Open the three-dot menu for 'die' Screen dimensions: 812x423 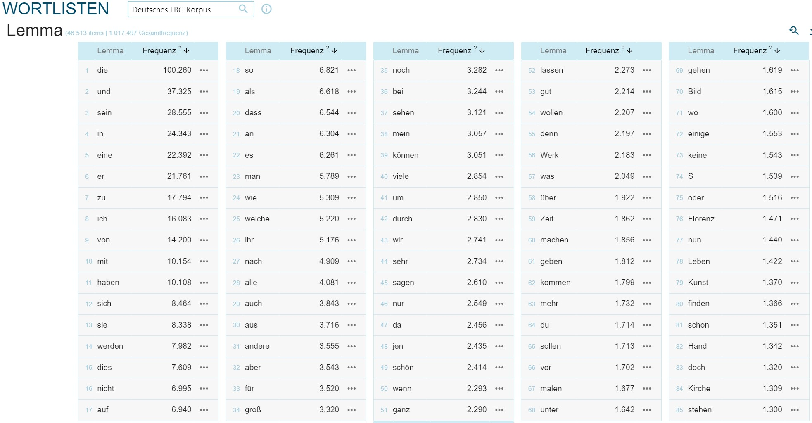tap(204, 71)
